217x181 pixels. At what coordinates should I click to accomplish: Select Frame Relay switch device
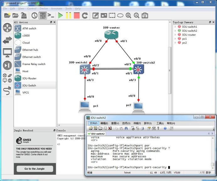coord(35,64)
